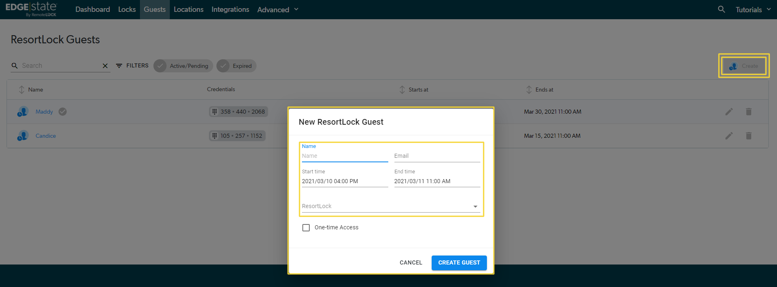Toggle the Active/Pending filter chip

183,66
